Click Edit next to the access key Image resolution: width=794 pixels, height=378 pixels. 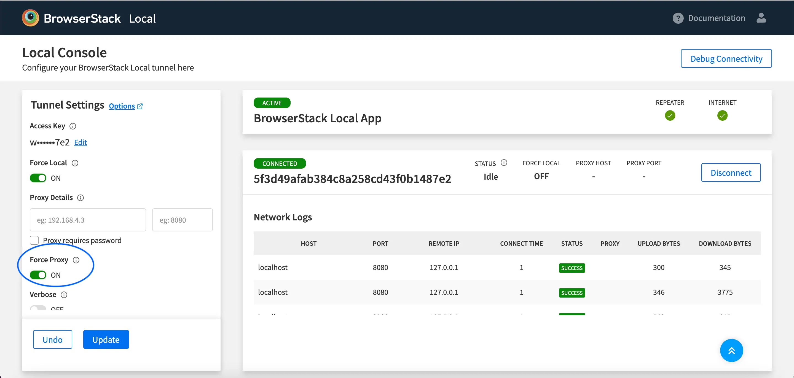81,142
